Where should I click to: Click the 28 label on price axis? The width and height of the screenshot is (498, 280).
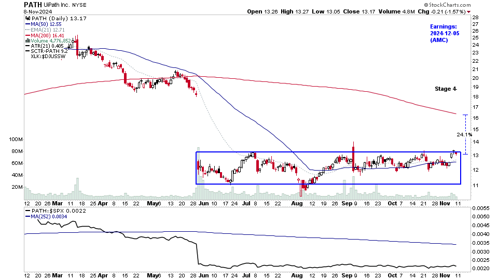click(476, 18)
